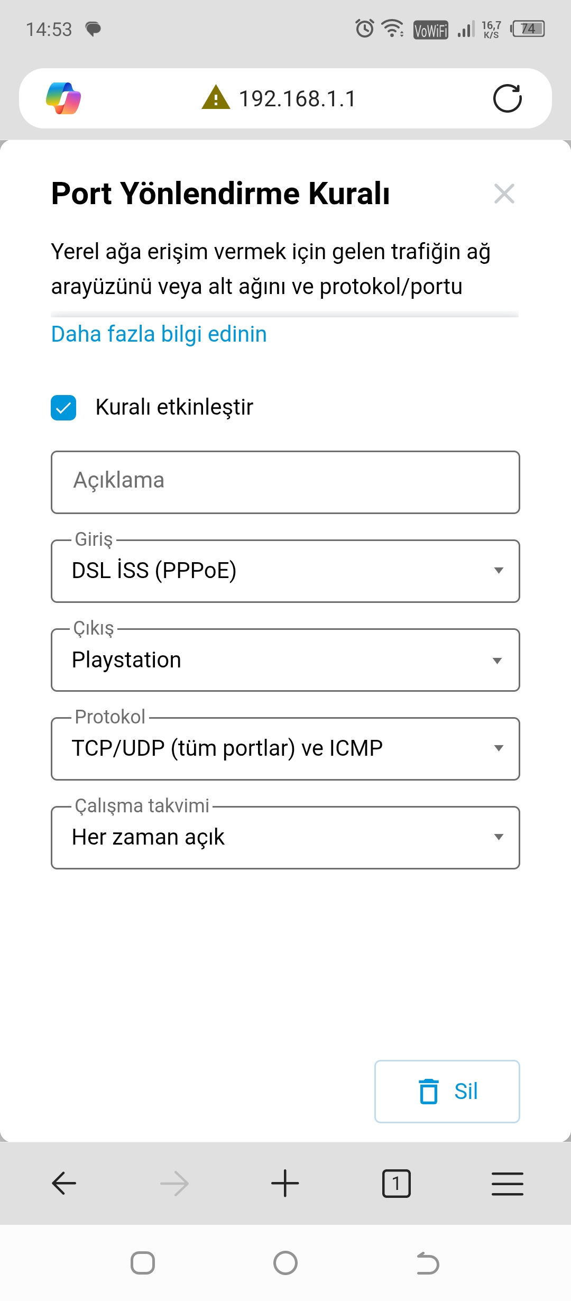This screenshot has width=571, height=1301.
Task: Open the Çalışma takvimi dropdown
Action: pyautogui.click(x=285, y=838)
